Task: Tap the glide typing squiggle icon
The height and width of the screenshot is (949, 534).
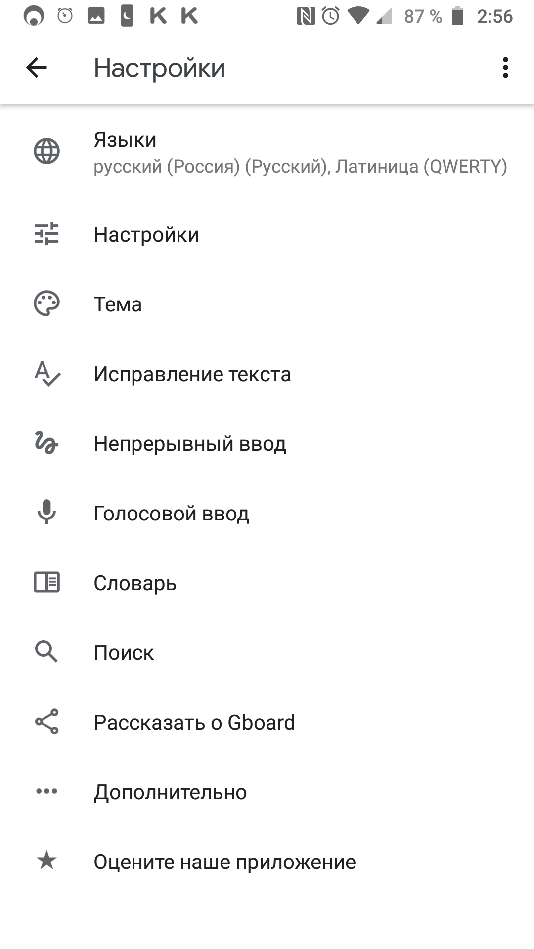Action: point(46,443)
